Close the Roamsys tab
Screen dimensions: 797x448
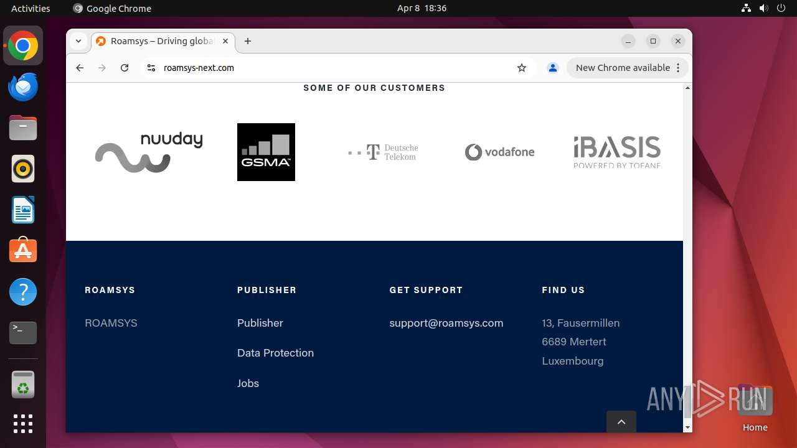pos(225,41)
